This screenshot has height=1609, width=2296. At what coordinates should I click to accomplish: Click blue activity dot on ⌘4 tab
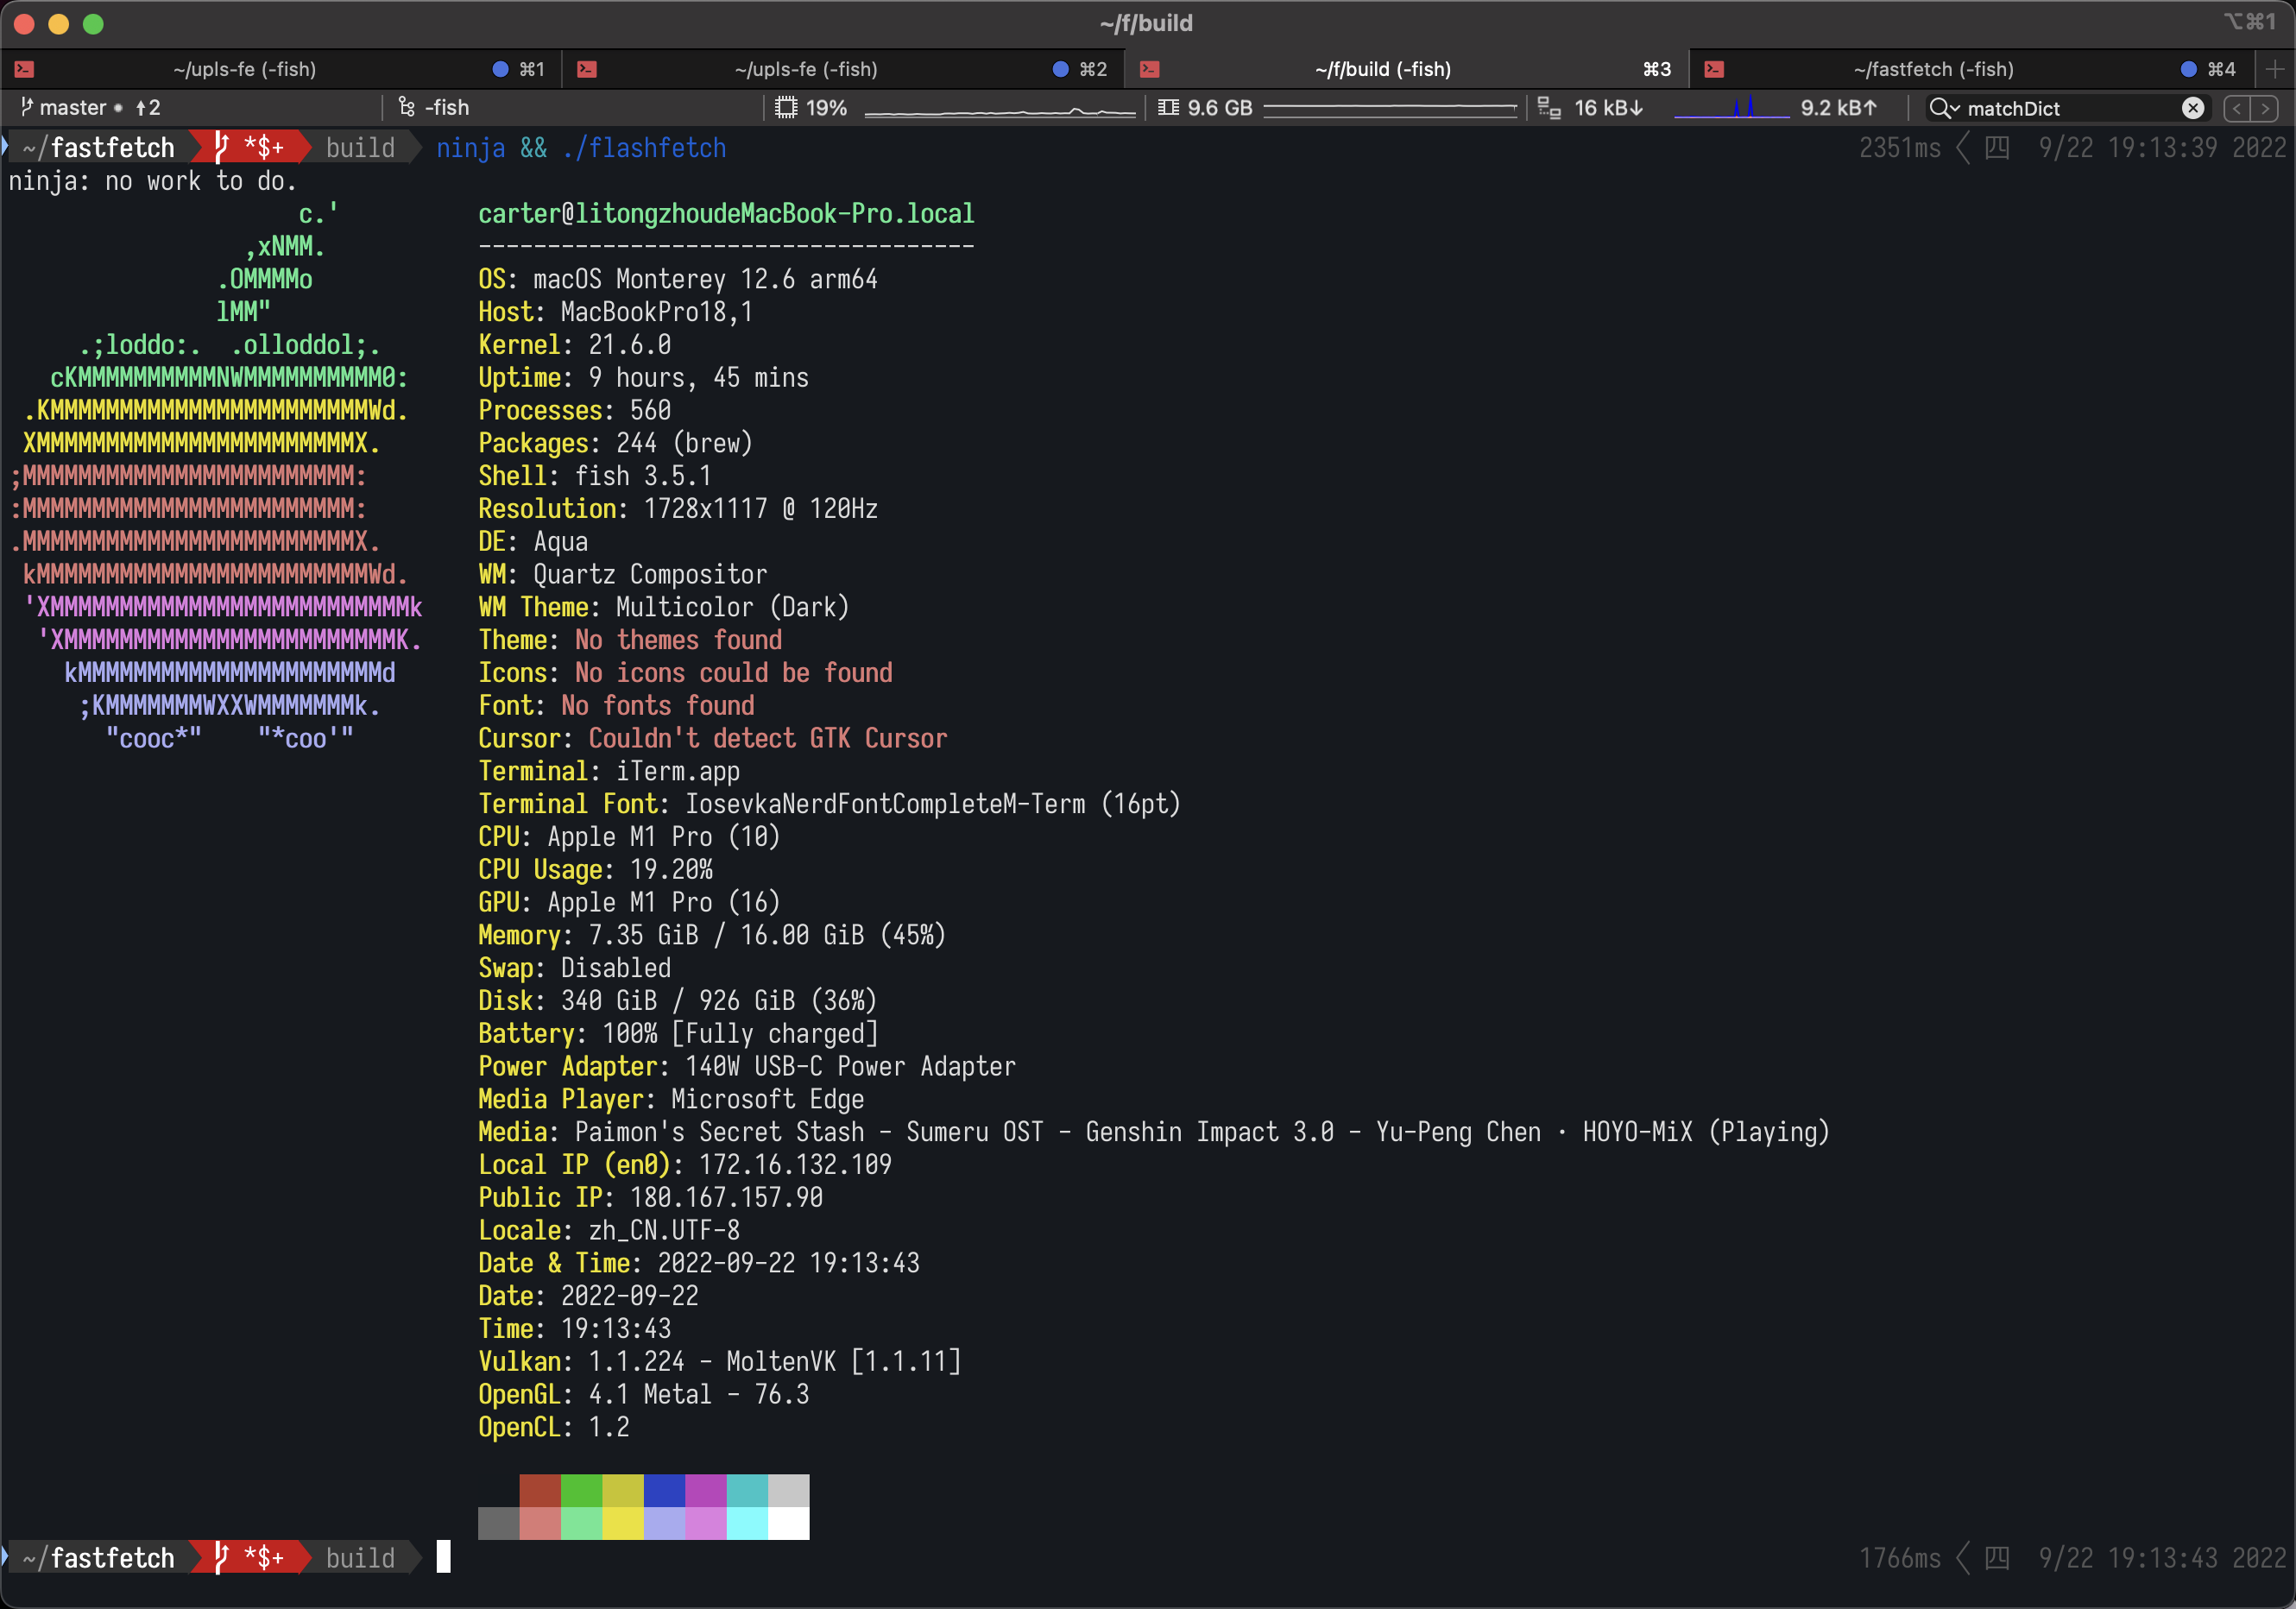2188,69
